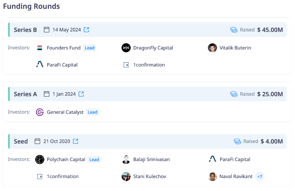Click Vitalik Buterin's avatar

pos(212,48)
